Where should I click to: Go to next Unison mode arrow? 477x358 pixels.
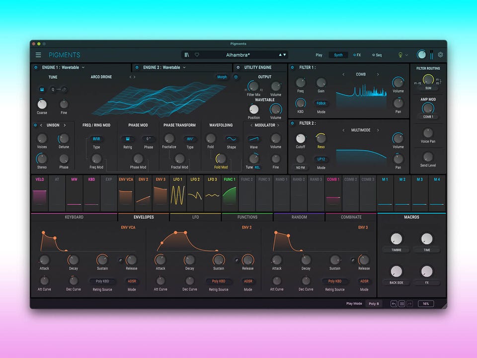65,125
